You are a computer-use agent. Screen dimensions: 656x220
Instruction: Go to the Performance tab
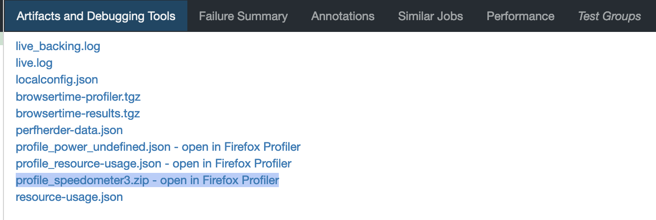(520, 16)
